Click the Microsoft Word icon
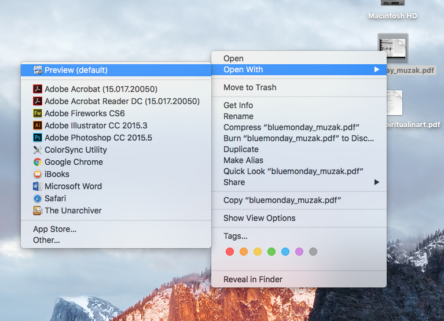444x321 pixels. (38, 186)
